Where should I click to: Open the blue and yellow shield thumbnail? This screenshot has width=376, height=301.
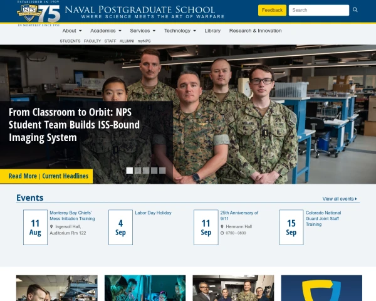[321, 288]
